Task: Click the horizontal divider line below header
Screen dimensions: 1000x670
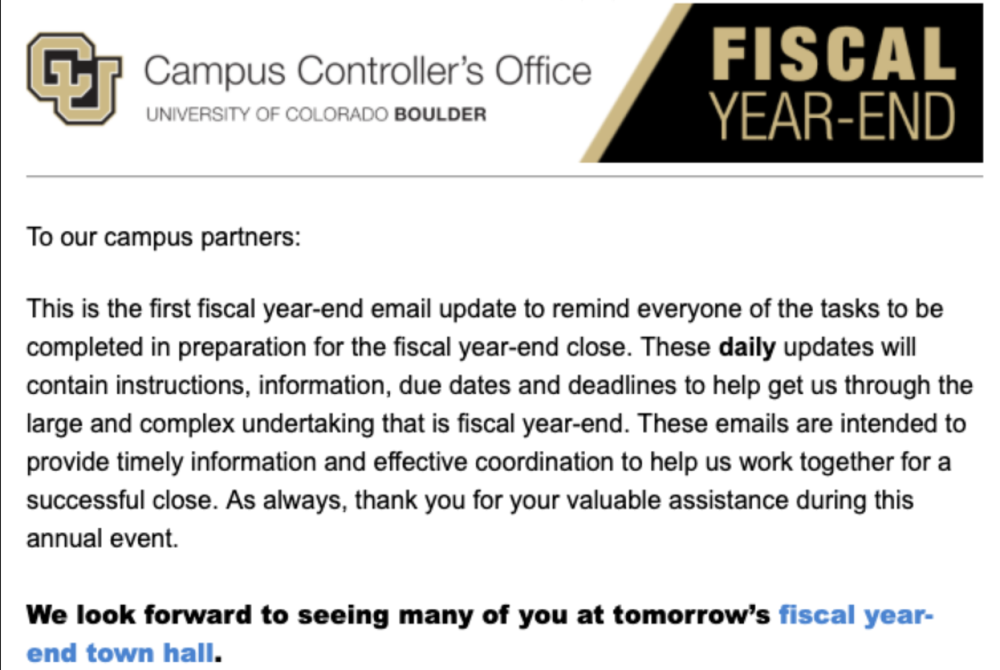Action: click(504, 177)
